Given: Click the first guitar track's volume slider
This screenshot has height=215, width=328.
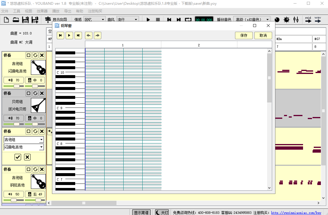Looking at the screenshot, I should pos(17,86).
